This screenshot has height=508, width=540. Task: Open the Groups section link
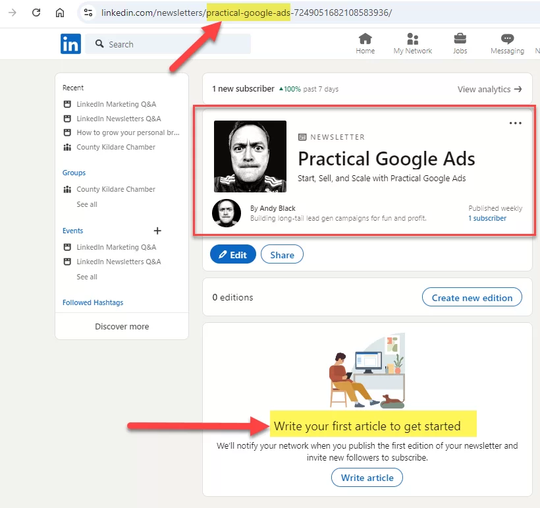(x=74, y=173)
